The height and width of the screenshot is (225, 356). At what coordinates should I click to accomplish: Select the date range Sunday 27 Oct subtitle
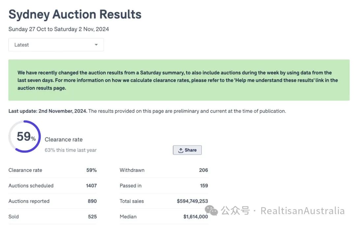coord(59,29)
